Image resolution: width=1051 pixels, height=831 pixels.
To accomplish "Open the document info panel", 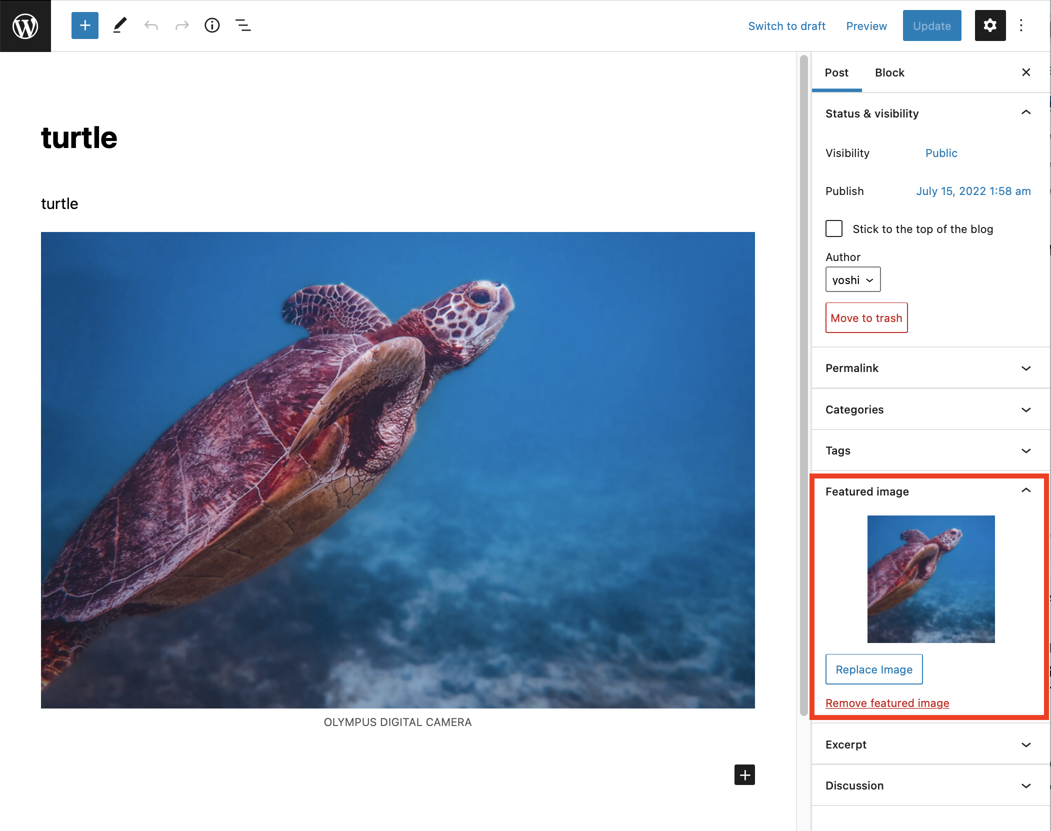I will click(211, 24).
